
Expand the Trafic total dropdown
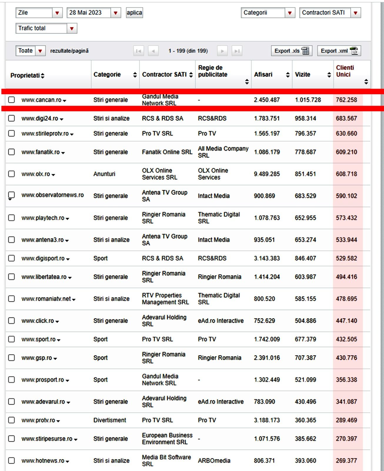click(x=71, y=29)
